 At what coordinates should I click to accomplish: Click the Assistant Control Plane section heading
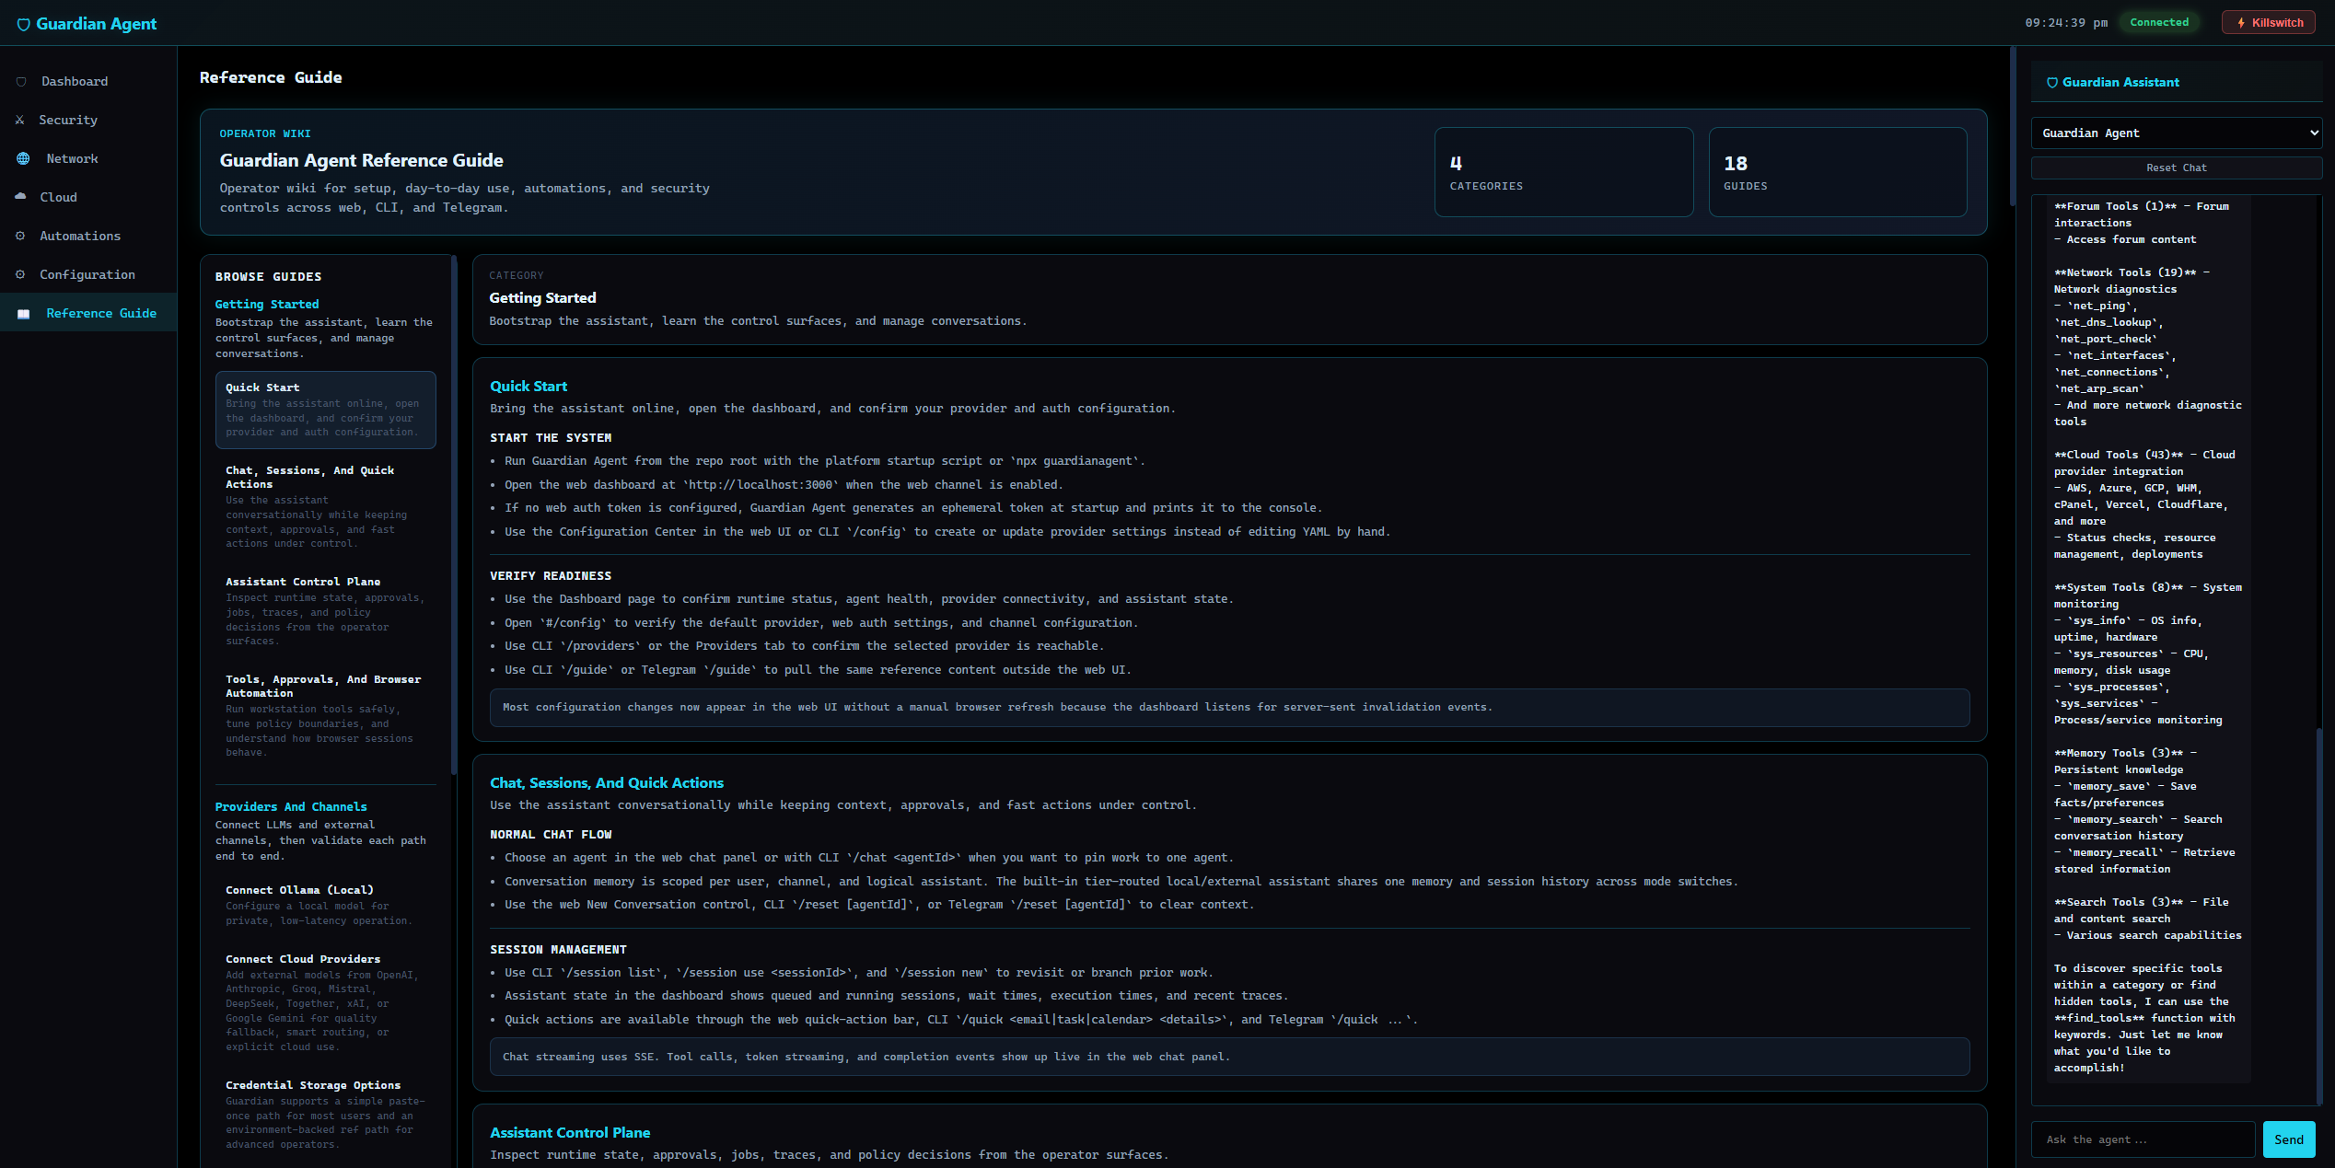pos(570,1133)
